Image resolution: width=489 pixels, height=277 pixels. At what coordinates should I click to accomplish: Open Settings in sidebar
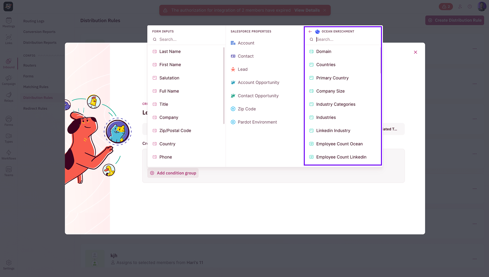[x=9, y=265]
